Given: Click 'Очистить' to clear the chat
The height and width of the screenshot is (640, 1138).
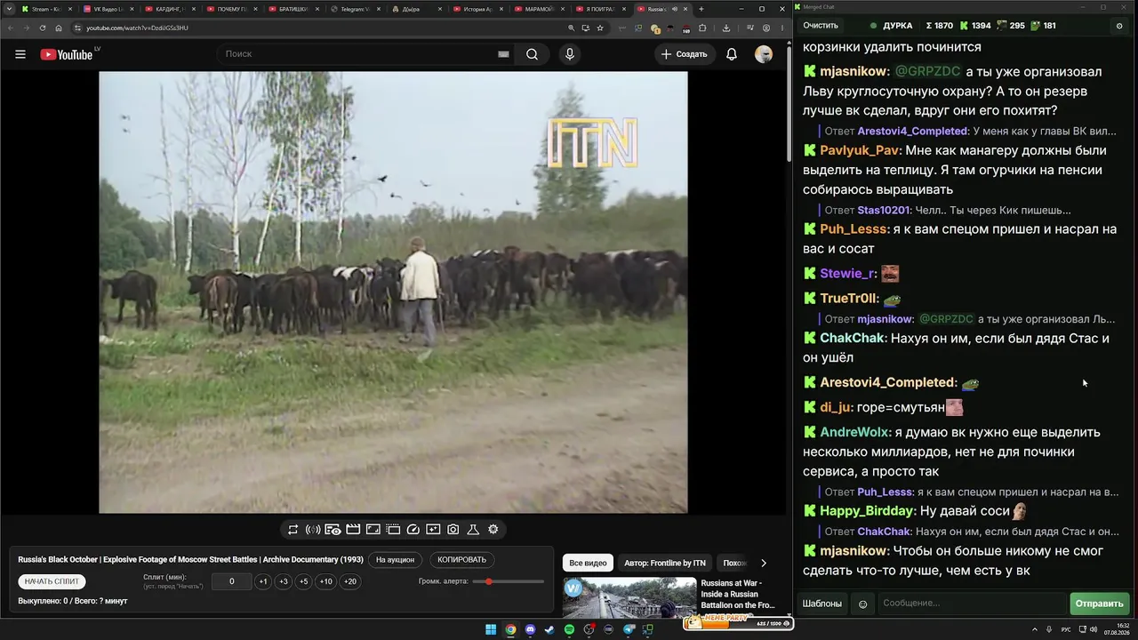Looking at the screenshot, I should coord(821,26).
